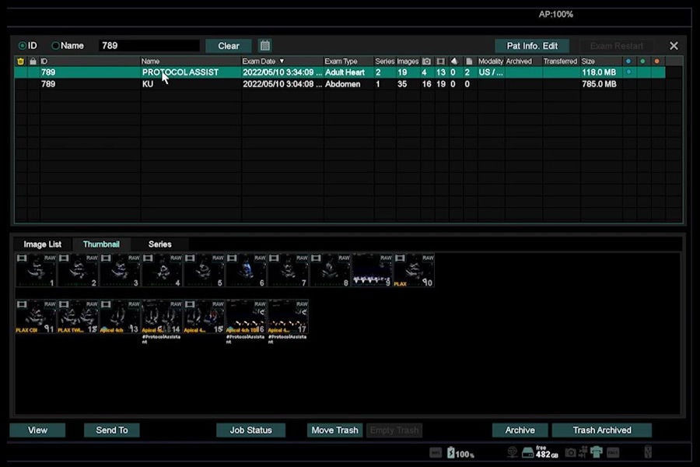The height and width of the screenshot is (467, 700).
Task: Click the lock column header icon
Action: (x=33, y=61)
